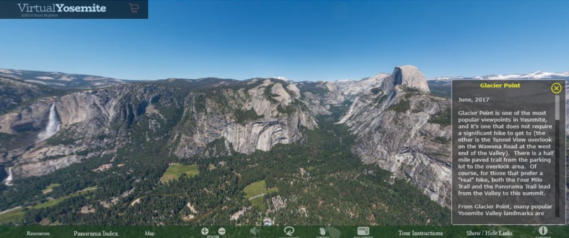Click the shopping cart icon
569x238 pixels.
(x=134, y=8)
